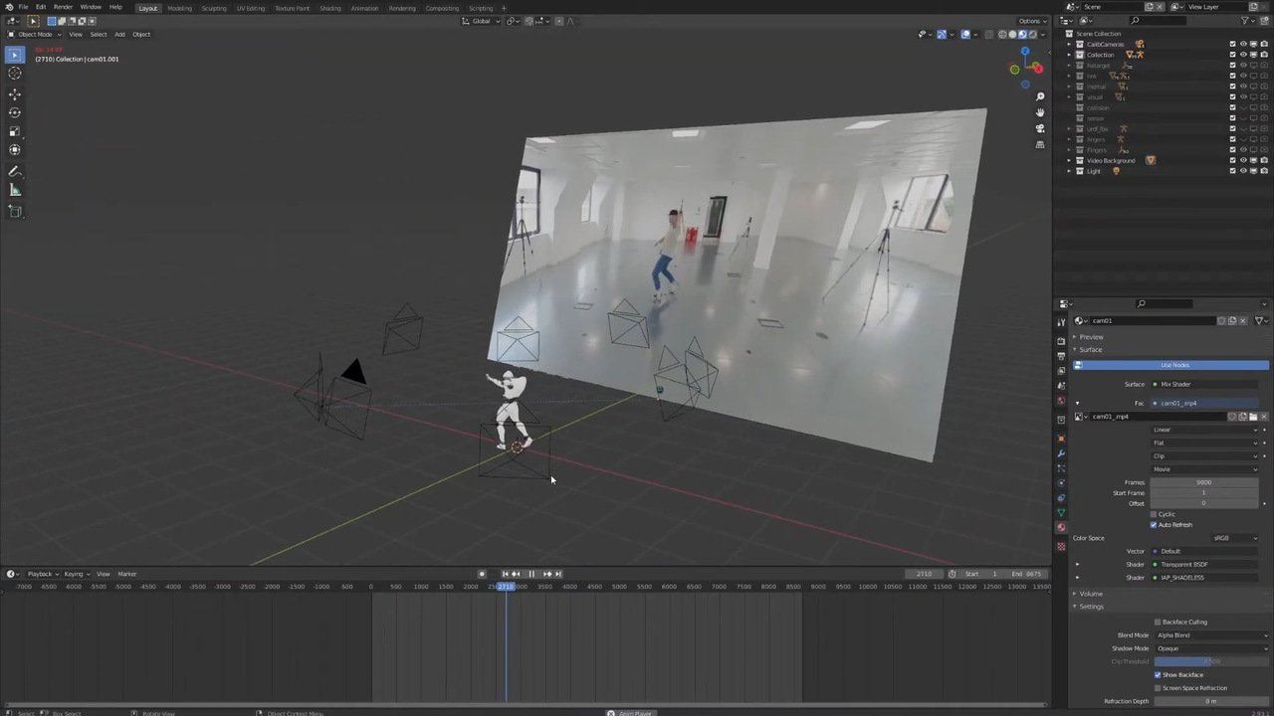Select the Scale tool
The height and width of the screenshot is (716, 1274).
point(15,128)
